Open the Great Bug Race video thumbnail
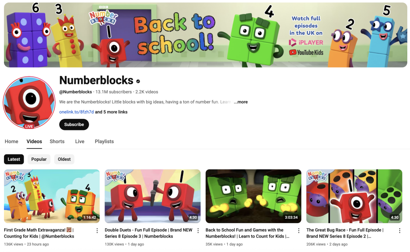This screenshot has width=410, height=252. 354,196
